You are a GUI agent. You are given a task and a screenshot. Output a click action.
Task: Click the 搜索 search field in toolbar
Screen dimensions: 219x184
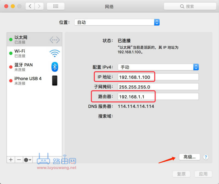[190, 6]
